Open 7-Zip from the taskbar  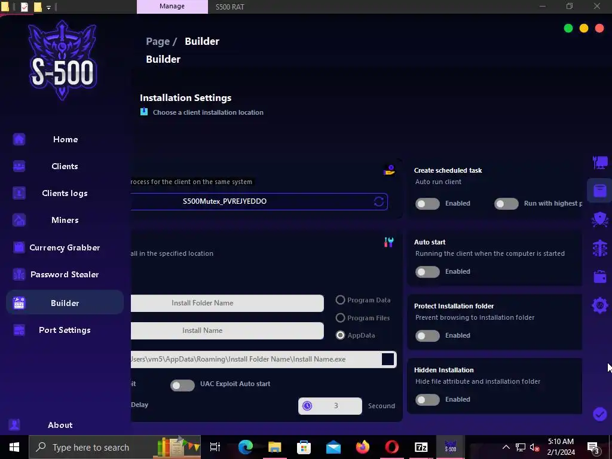(421, 447)
